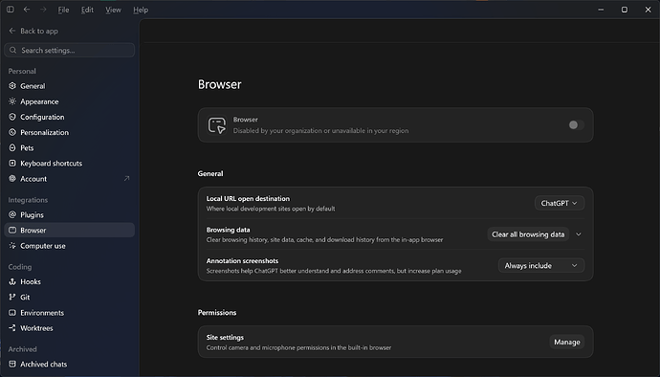This screenshot has width=660, height=377.
Task: Open the Worktrees settings page
Action: [70, 327]
